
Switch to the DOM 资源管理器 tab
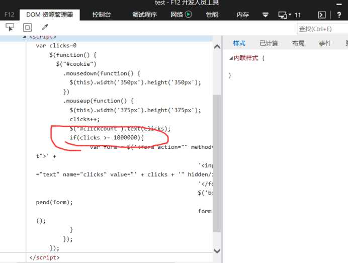[x=49, y=15]
